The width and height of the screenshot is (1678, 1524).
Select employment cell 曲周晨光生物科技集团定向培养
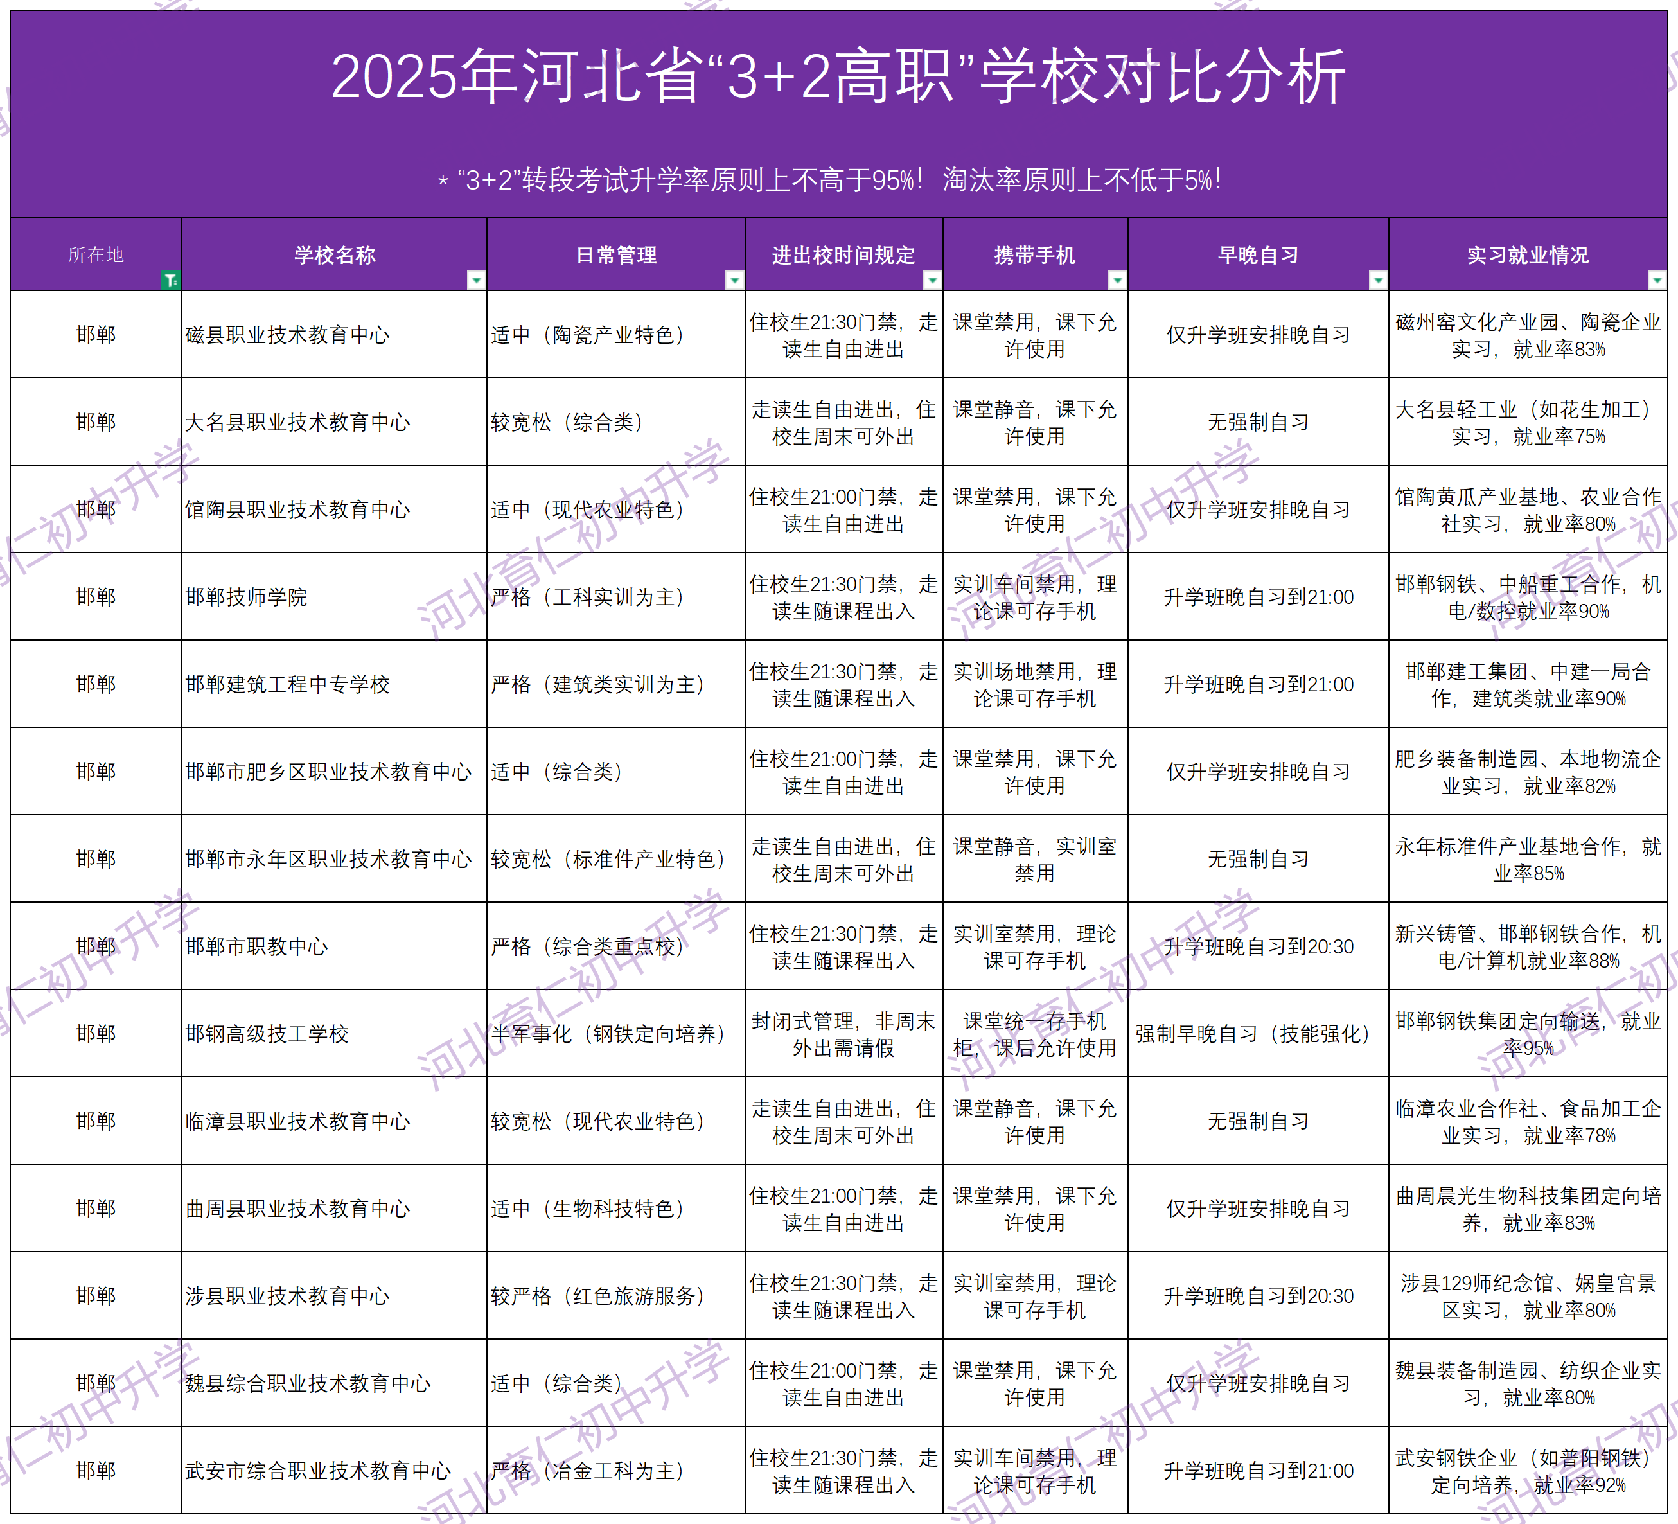(1528, 1209)
